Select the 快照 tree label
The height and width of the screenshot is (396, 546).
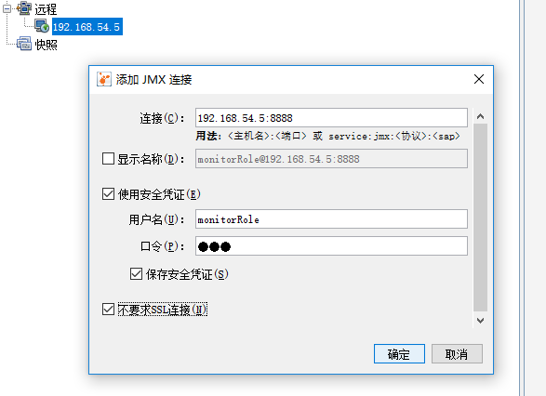point(46,45)
